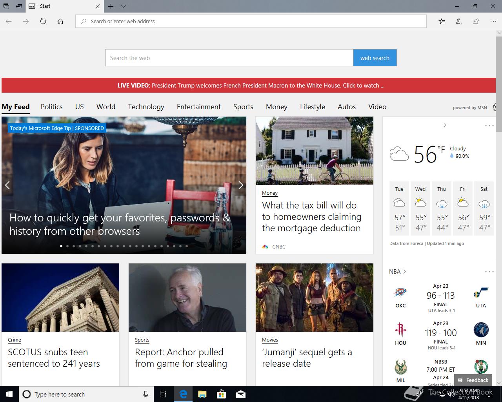
Task: Click the HOU Rockets logo
Action: [x=400, y=330]
